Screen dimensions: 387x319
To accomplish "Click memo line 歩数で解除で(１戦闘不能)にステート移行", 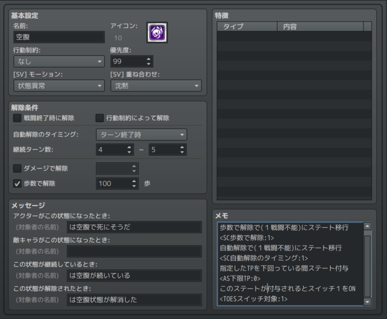I will (284, 228).
